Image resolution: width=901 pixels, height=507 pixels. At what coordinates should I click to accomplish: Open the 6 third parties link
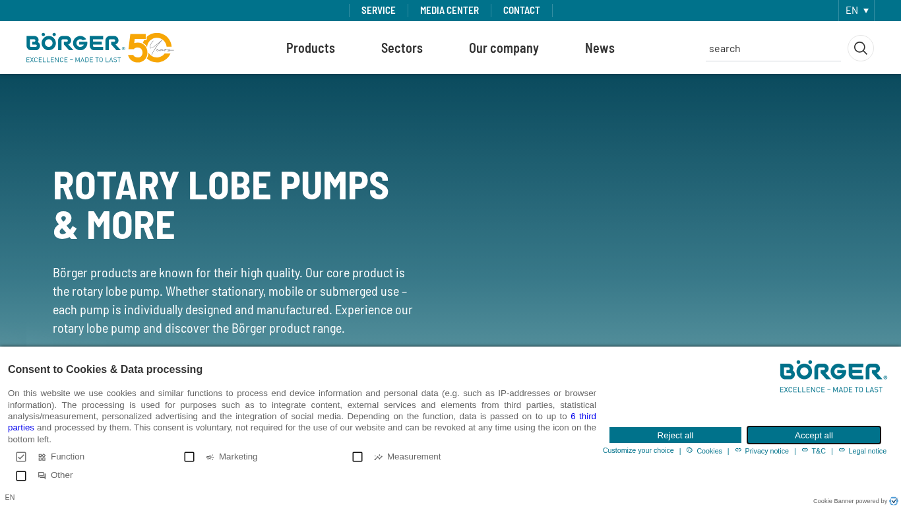point(583,417)
